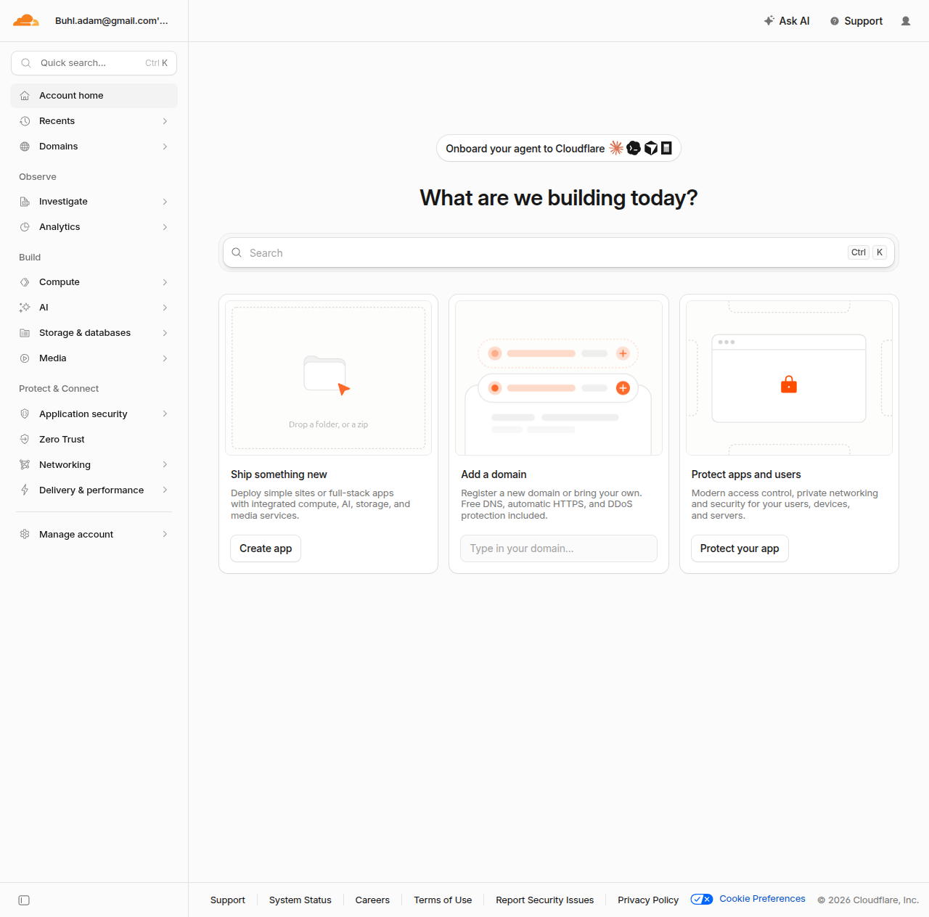Click the orange starburst agent icon
This screenshot has width=929, height=917.
(616, 148)
